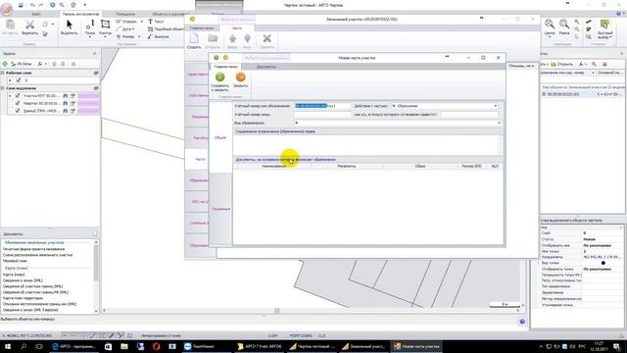Click the round icon in status bar corner
Screen dimensions: 627x353
pos(522,322)
